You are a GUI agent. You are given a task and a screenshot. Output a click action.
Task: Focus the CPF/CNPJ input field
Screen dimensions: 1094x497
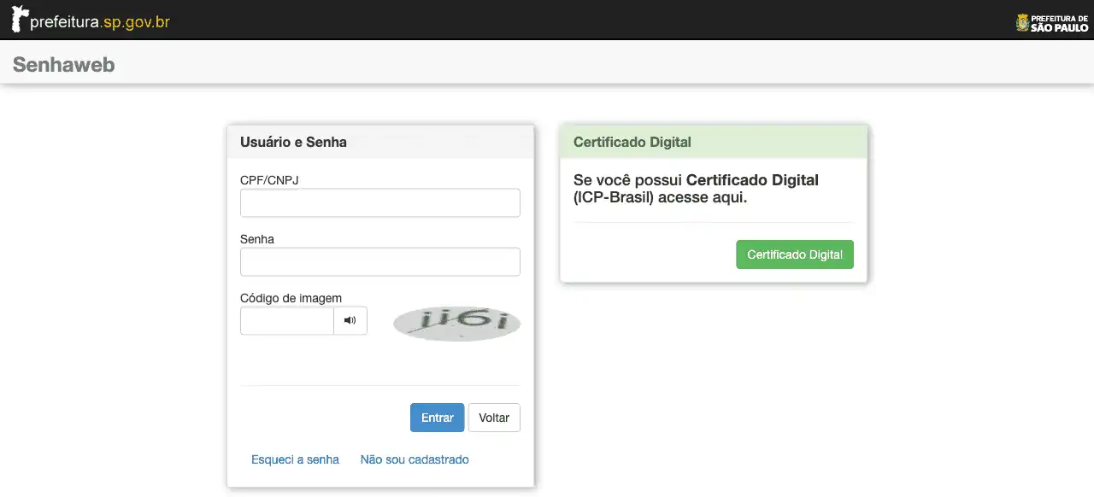379,203
